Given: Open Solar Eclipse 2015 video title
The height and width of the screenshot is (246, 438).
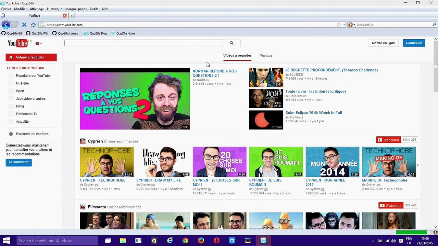Looking at the screenshot, I should [x=314, y=113].
